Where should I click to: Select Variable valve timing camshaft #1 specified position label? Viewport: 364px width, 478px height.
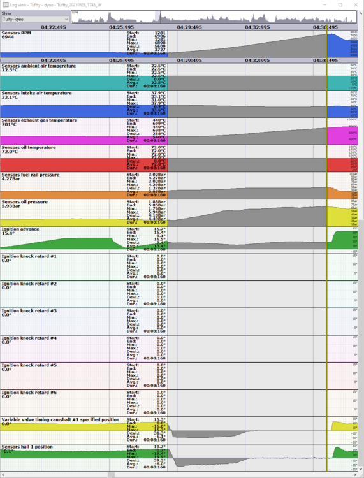(61, 420)
